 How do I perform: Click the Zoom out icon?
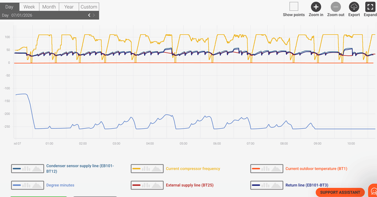(336, 7)
